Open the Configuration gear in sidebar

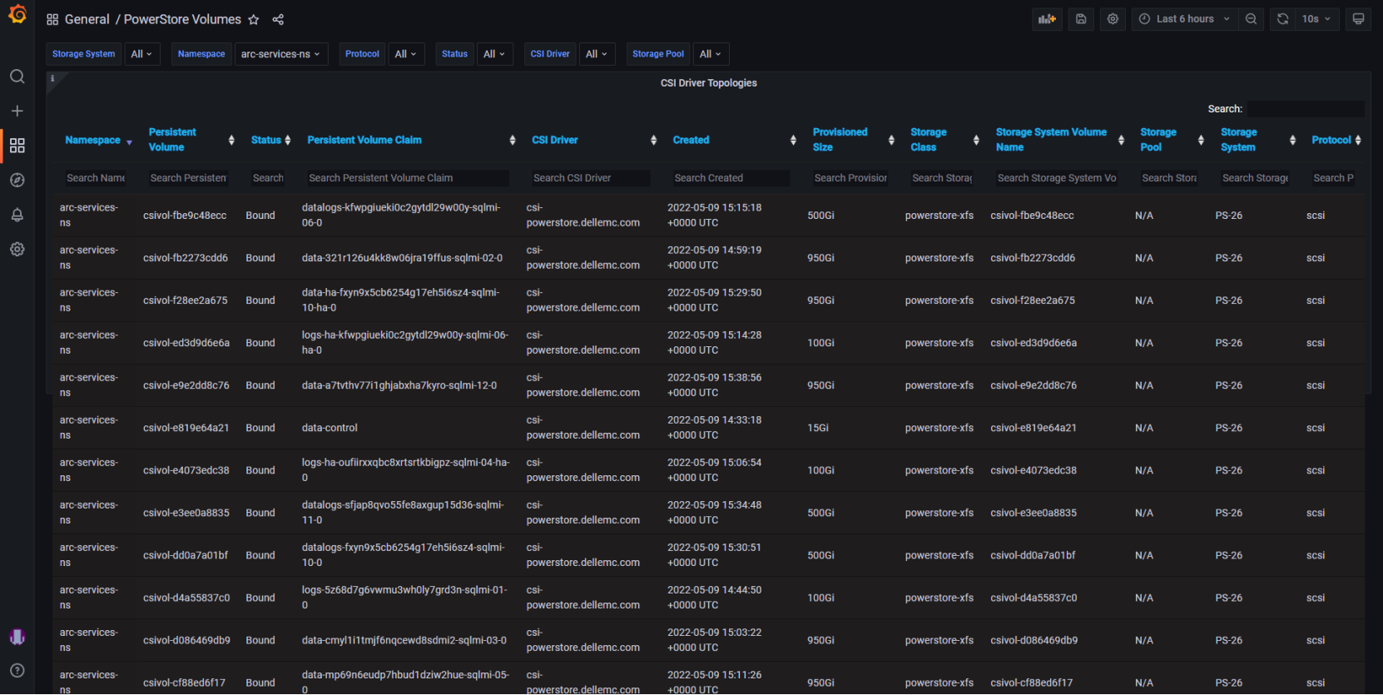[17, 249]
